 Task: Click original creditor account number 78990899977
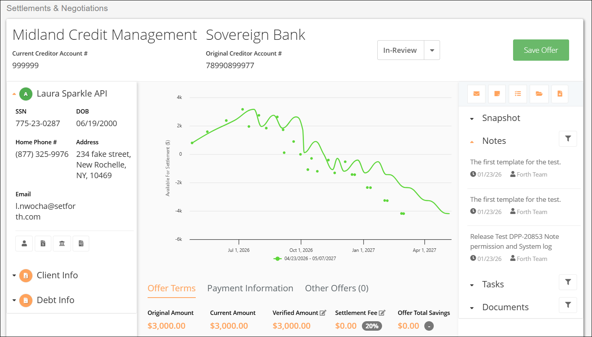(x=230, y=65)
